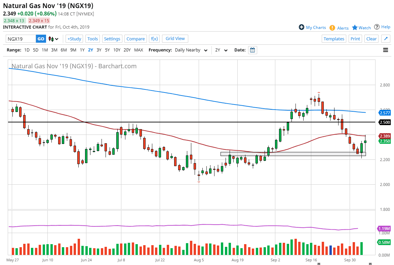Click the date calendar picker icon

coord(253,50)
